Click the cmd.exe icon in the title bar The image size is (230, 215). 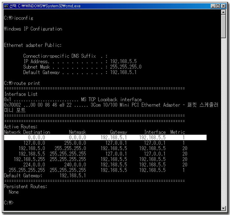pos(6,6)
